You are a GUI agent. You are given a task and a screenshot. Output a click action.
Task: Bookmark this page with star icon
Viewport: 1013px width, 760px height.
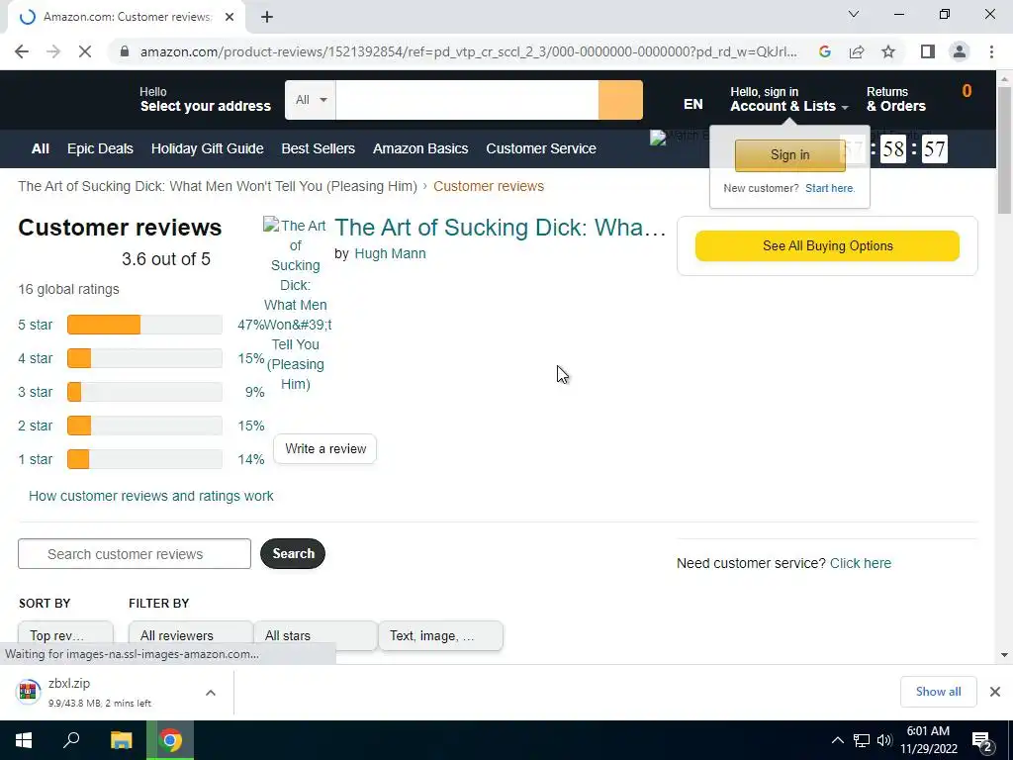point(888,51)
